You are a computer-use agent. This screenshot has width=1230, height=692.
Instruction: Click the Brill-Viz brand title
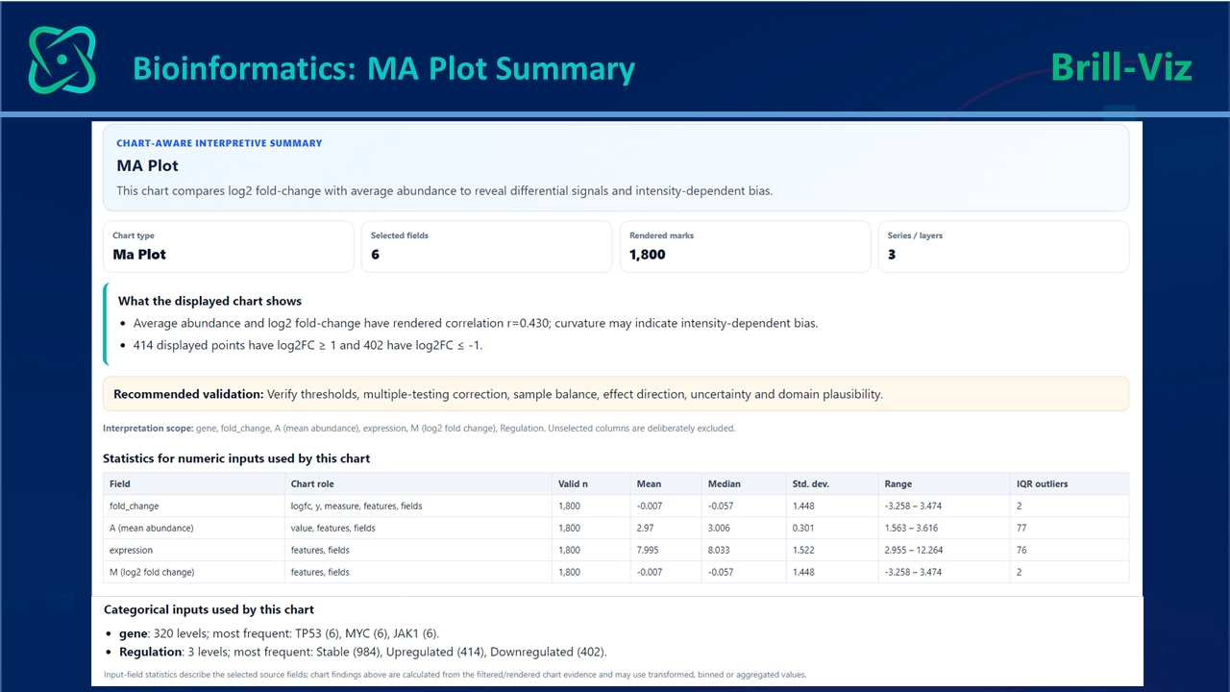pos(1121,67)
